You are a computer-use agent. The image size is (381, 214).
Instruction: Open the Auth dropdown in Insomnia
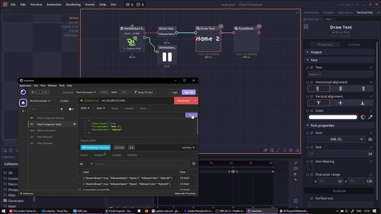pyautogui.click(x=101, y=108)
